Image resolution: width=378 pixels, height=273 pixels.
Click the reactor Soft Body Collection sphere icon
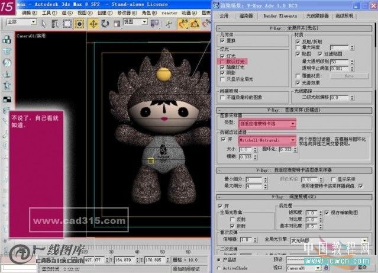7,63
